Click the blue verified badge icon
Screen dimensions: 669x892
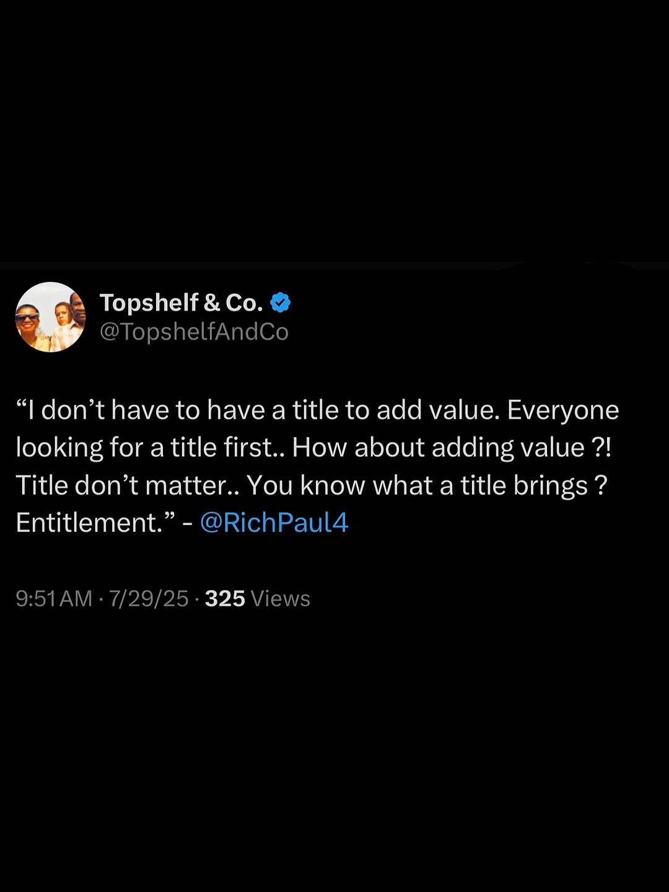(x=281, y=302)
